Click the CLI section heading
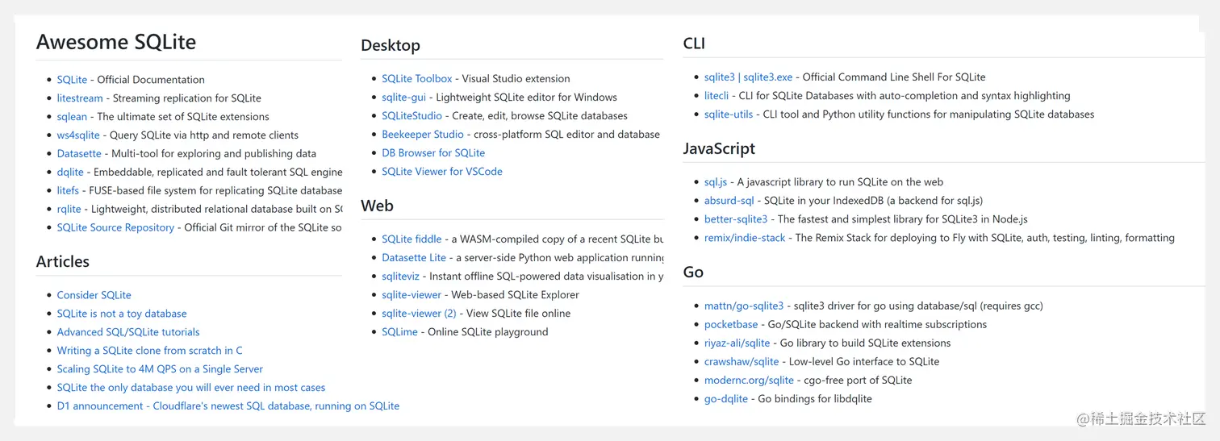The image size is (1220, 441). point(694,44)
